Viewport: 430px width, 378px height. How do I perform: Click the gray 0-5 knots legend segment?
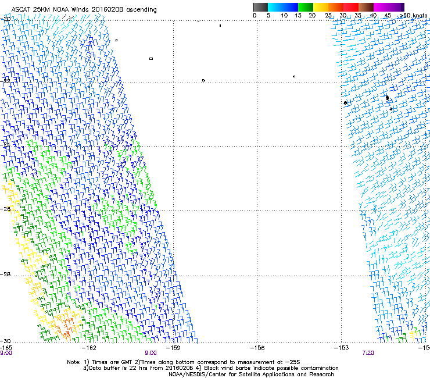(x=260, y=7)
